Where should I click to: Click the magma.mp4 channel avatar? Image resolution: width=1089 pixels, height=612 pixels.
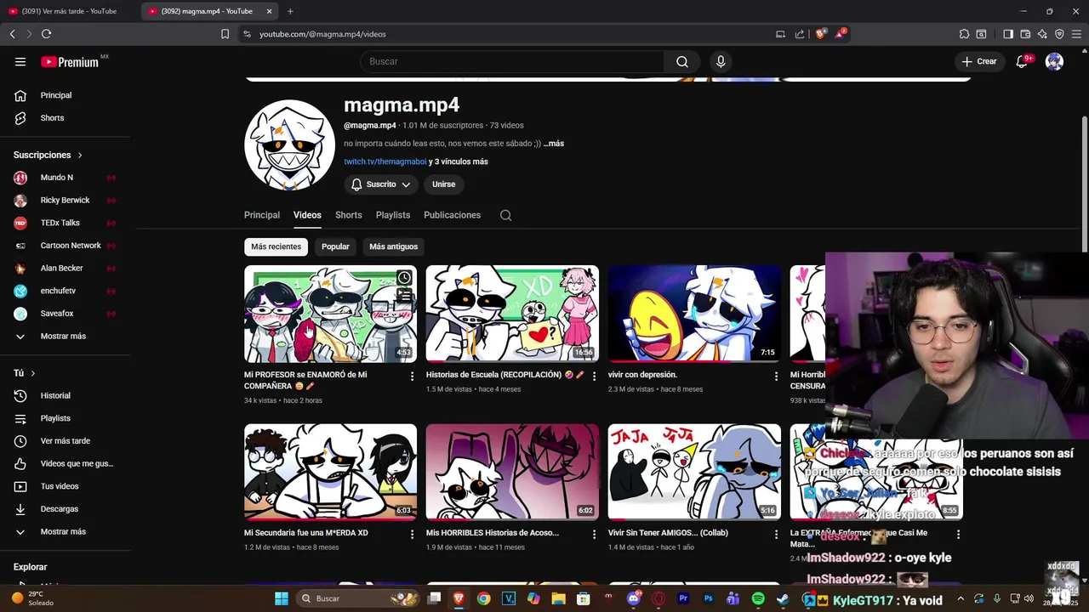coord(289,144)
